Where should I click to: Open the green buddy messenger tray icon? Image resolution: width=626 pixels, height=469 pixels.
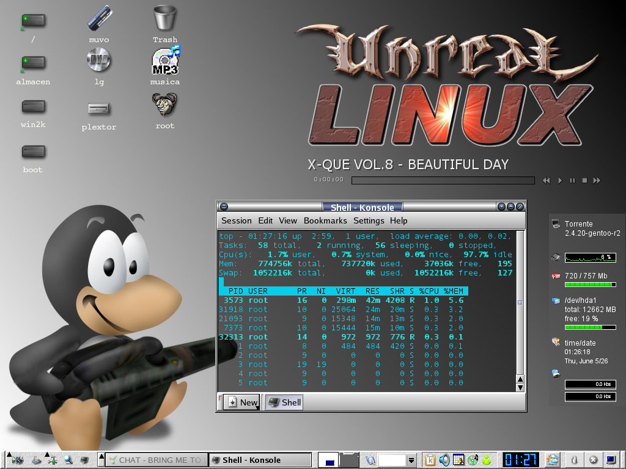tap(487, 460)
